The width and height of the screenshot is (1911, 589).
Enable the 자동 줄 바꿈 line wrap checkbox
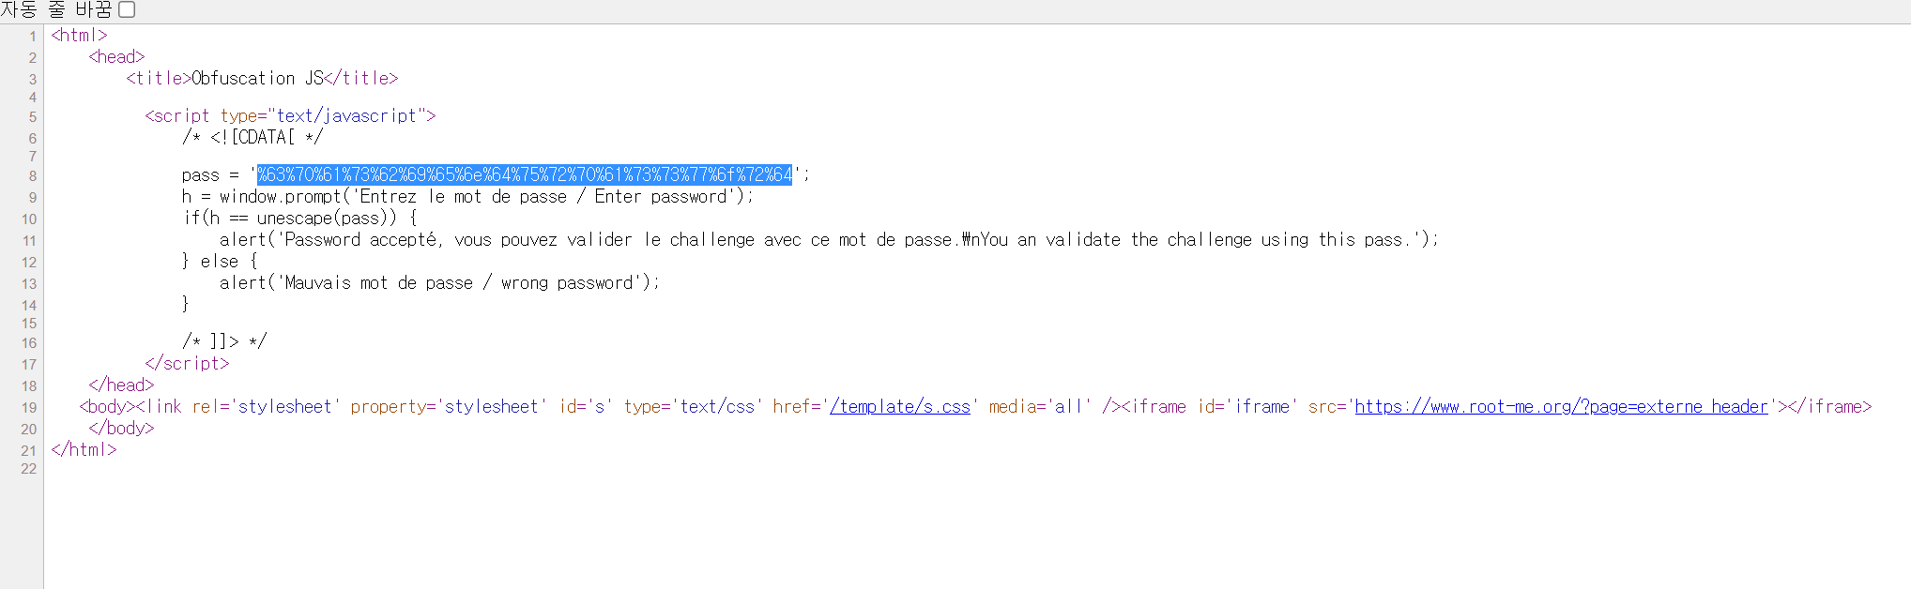pos(127,9)
